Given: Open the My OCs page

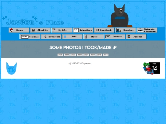Looking at the screenshot, I should tap(61, 30).
